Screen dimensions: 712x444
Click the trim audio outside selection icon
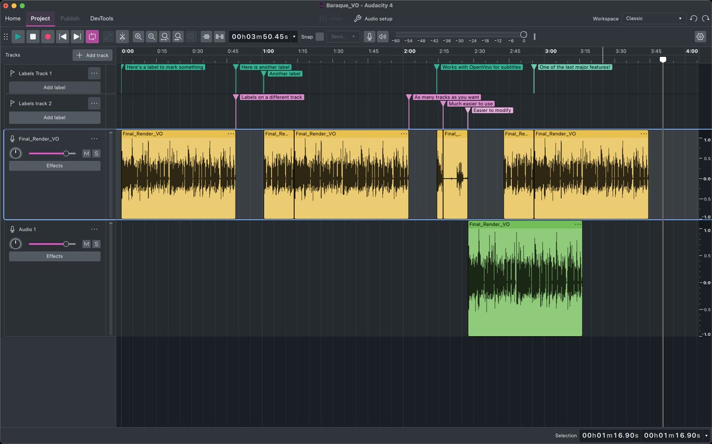point(206,37)
